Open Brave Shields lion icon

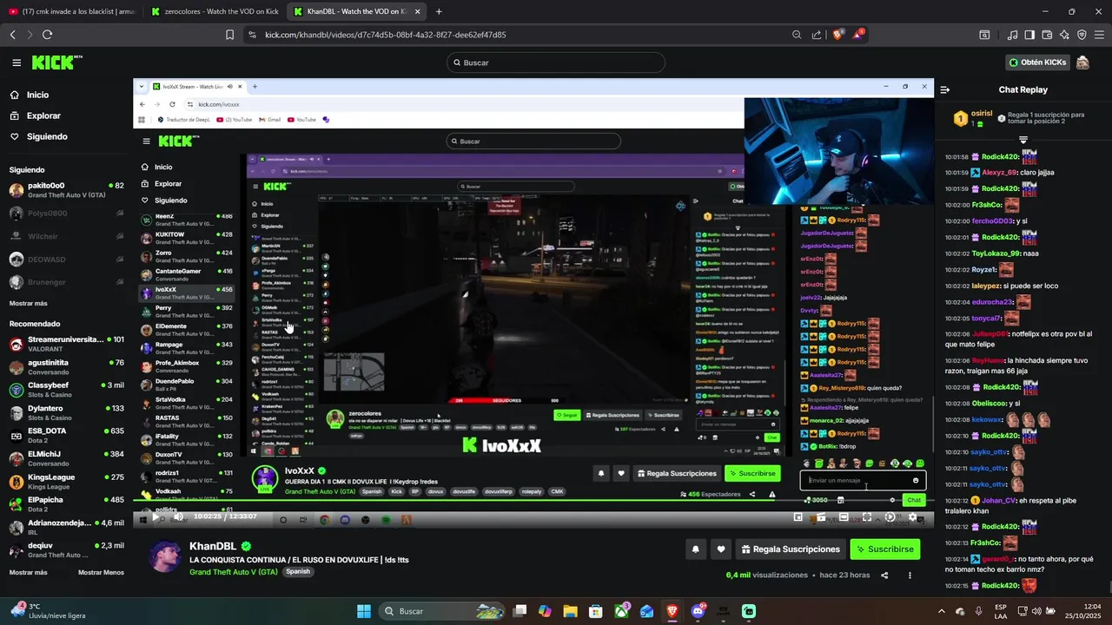click(x=838, y=35)
